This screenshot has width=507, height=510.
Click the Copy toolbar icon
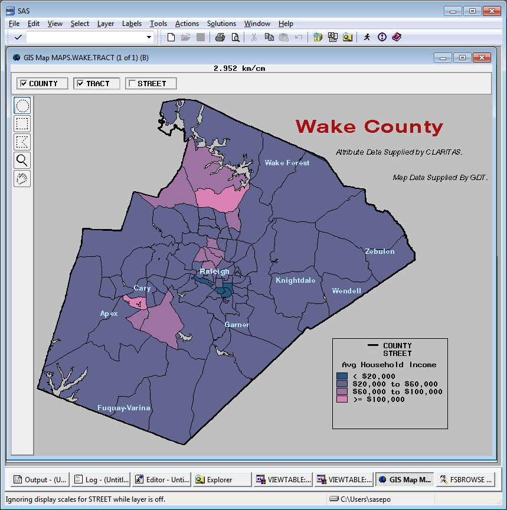coord(270,37)
